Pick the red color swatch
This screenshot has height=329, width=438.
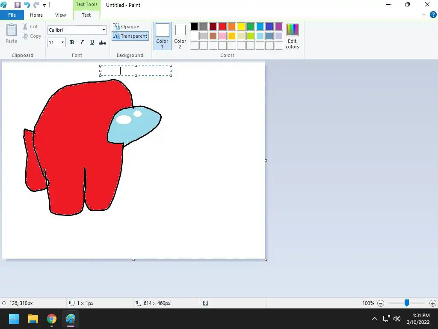click(x=222, y=27)
